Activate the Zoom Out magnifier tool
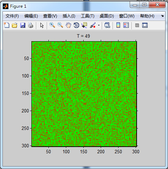168x169 pixels. click(60, 25)
